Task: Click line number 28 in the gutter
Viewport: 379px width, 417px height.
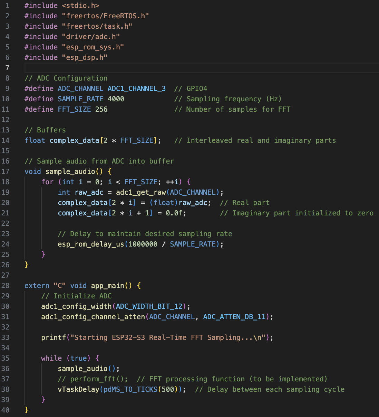Action: click(6, 286)
